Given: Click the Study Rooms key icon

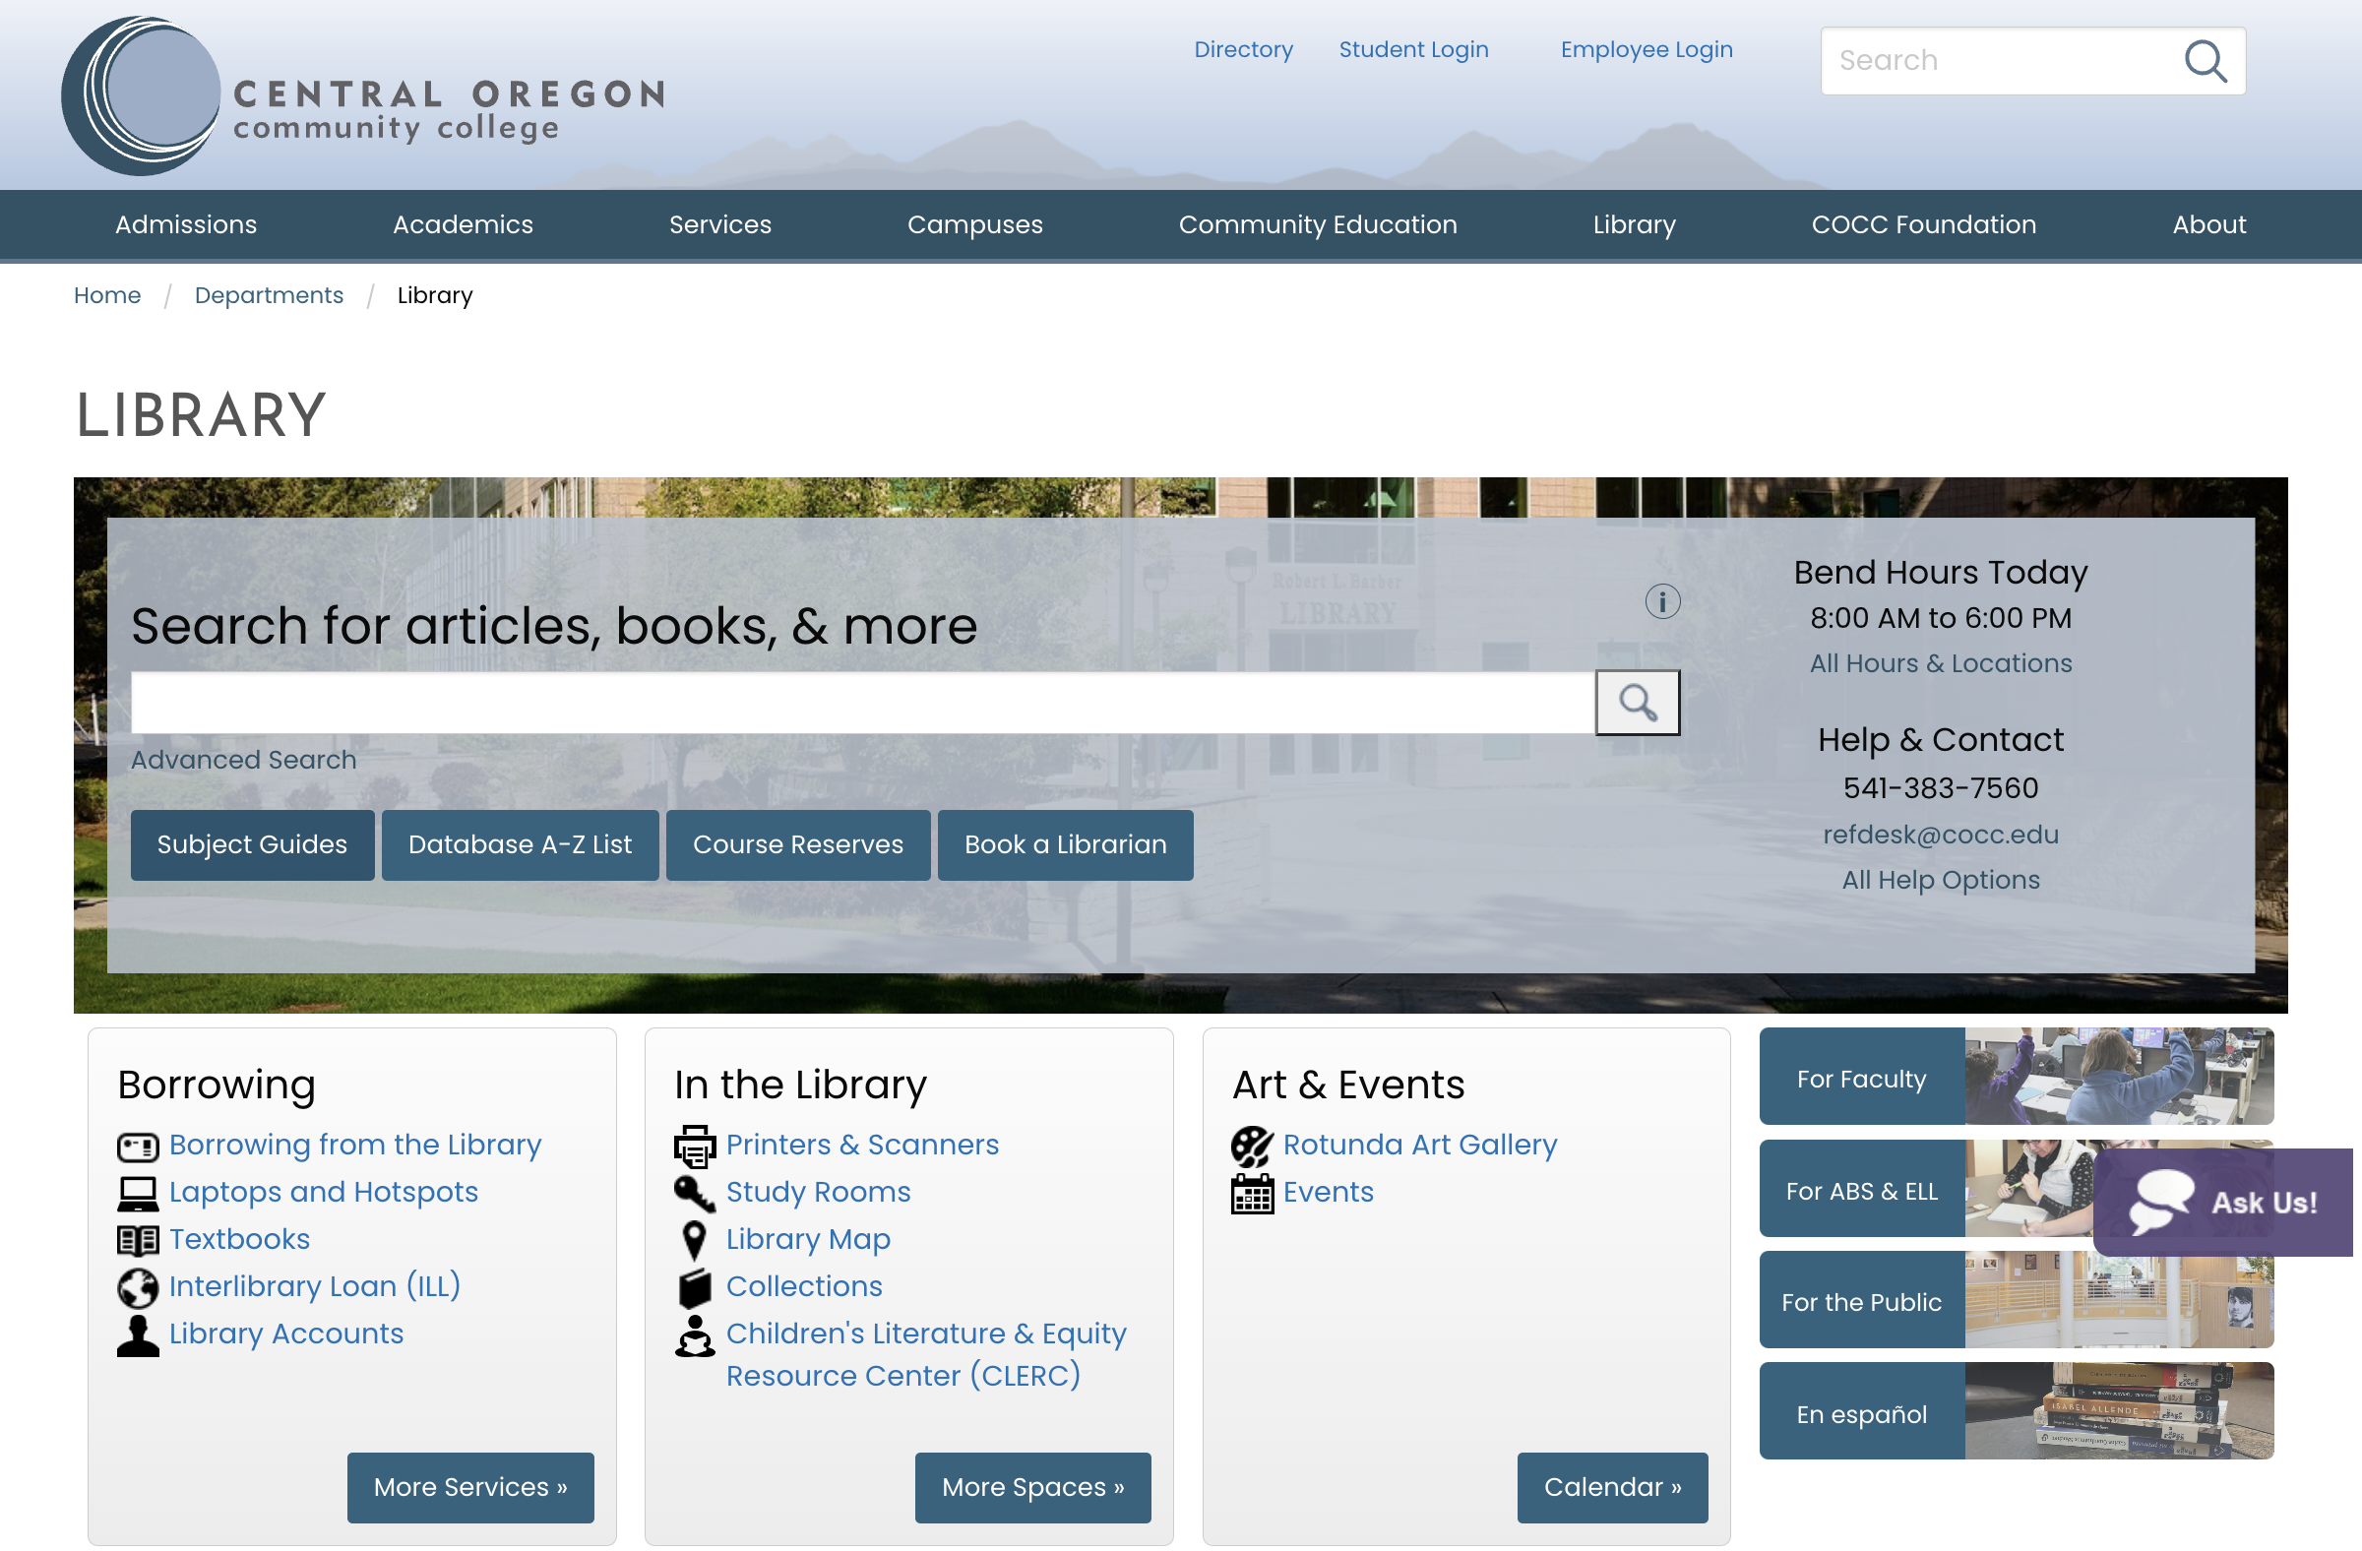Looking at the screenshot, I should [x=692, y=1193].
